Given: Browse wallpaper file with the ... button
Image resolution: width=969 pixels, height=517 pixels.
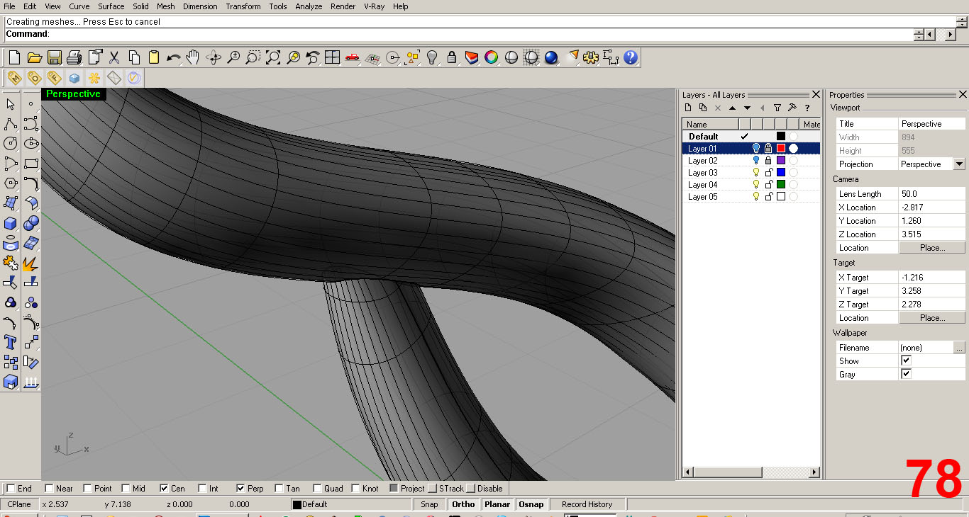Looking at the screenshot, I should coord(959,348).
